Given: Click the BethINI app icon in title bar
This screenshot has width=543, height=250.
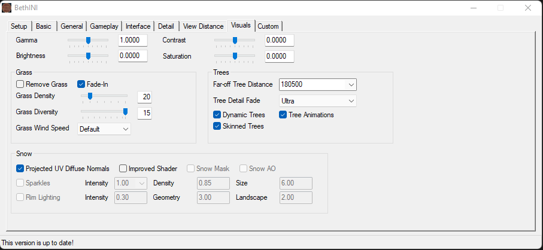Looking at the screenshot, I should pos(7,8).
